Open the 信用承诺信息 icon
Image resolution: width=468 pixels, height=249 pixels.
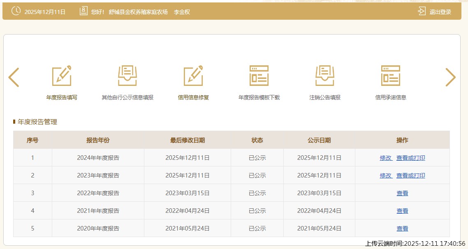(391, 76)
